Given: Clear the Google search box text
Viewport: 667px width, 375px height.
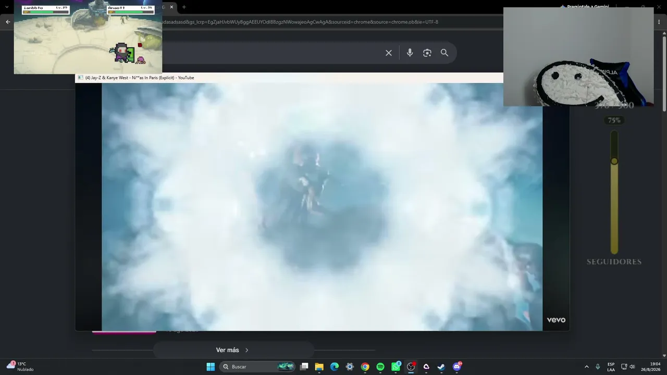Looking at the screenshot, I should (x=389, y=53).
